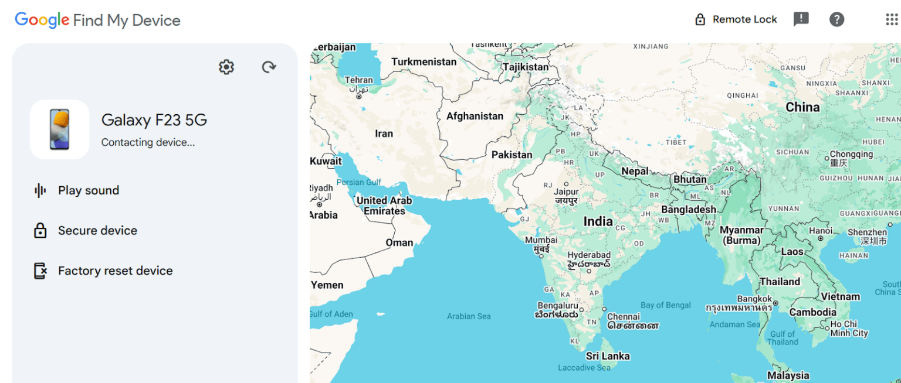Click the Contacting device status text
The height and width of the screenshot is (383, 901).
(148, 142)
